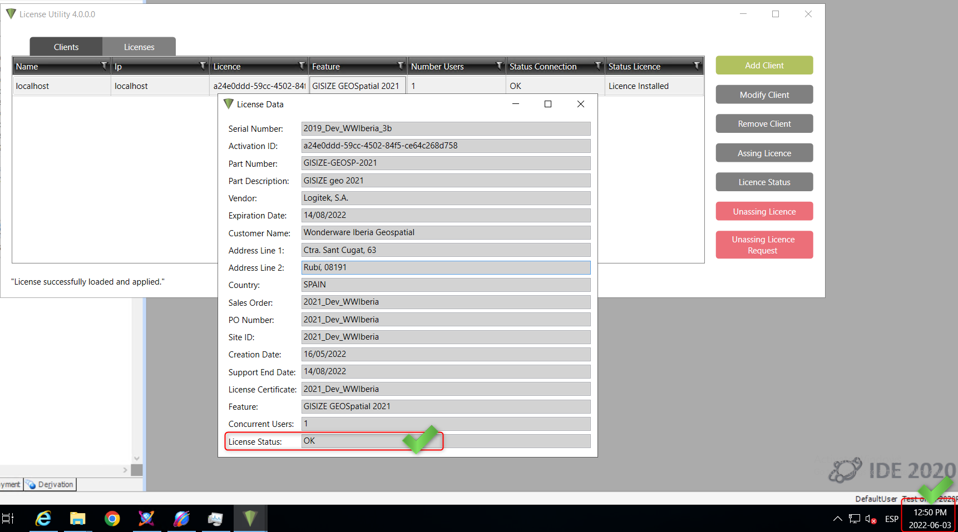
Task: Switch to the Licenses tab
Action: [x=139, y=47]
